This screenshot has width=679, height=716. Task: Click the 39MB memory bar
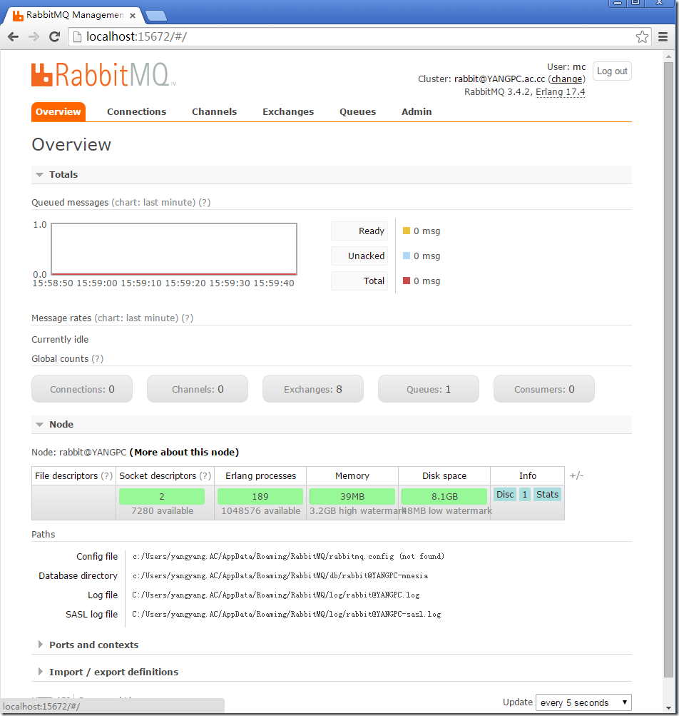(352, 496)
